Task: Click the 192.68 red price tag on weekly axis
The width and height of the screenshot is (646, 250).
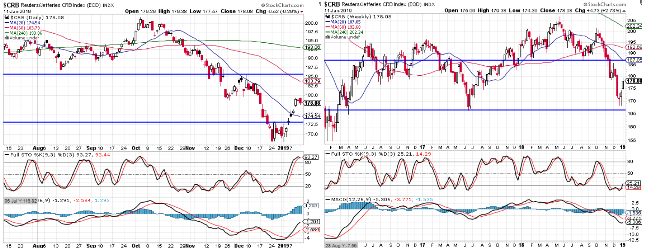Action: pos(634,47)
